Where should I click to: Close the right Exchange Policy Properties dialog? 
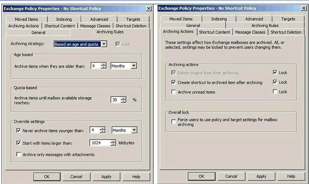click(x=304, y=8)
